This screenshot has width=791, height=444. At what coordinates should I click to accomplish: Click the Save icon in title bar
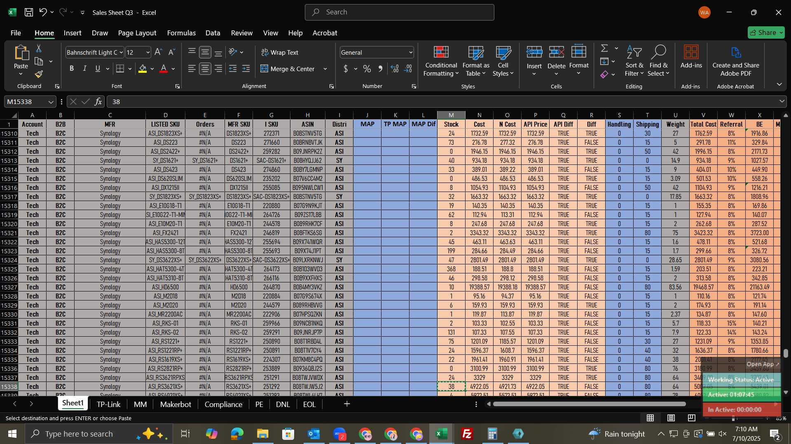pos(28,12)
